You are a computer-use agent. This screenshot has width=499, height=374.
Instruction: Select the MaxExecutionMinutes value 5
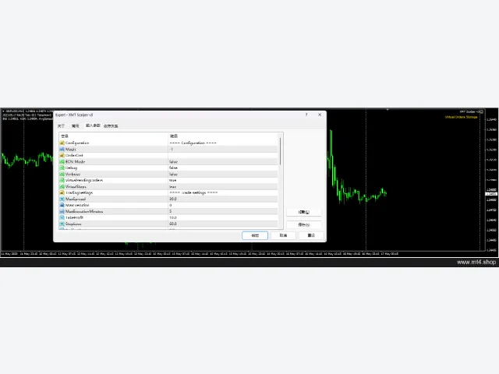click(x=223, y=211)
